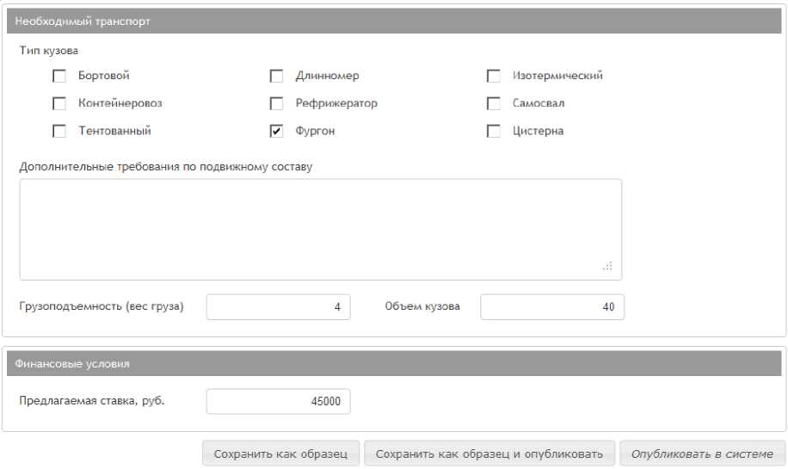Image resolution: width=788 pixels, height=469 pixels.
Task: Click the Объем кузова input field
Action: [x=552, y=307]
